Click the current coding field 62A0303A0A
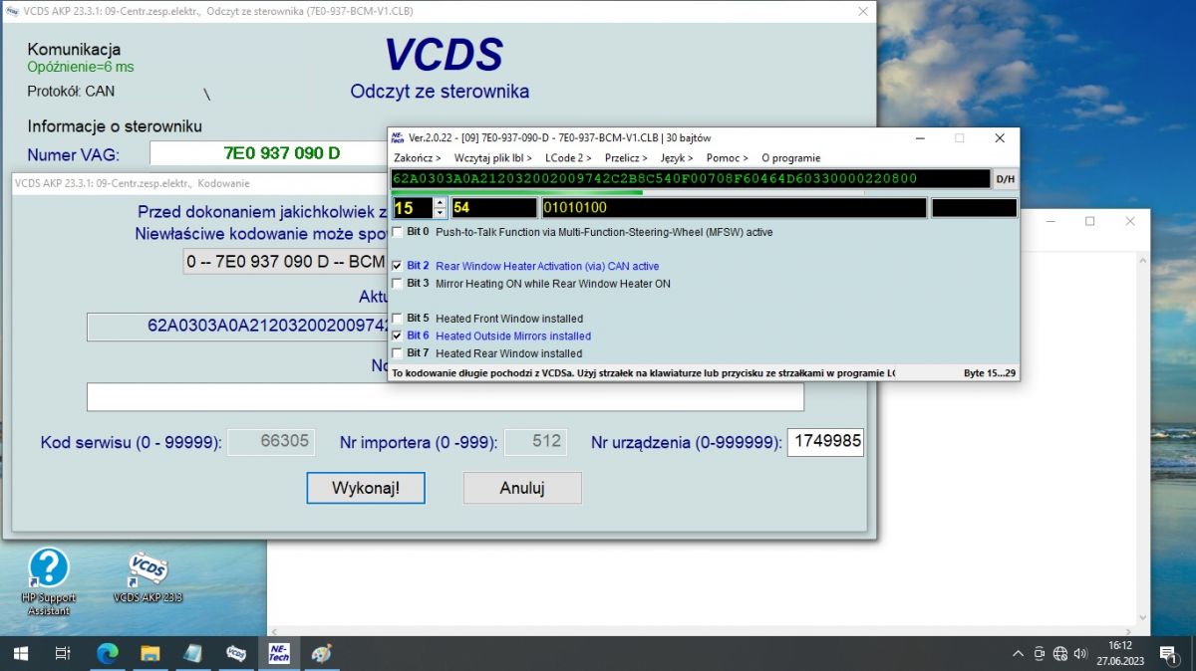The height and width of the screenshot is (671, 1196). (237, 327)
